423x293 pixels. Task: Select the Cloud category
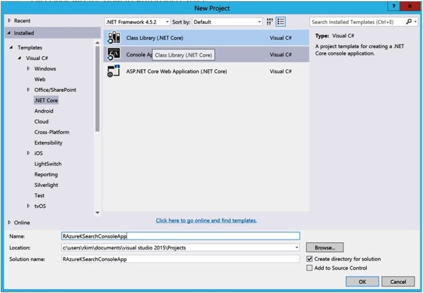[x=41, y=121]
